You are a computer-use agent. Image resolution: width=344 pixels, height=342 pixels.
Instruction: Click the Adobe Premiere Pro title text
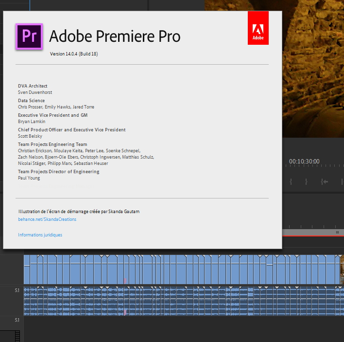click(115, 36)
